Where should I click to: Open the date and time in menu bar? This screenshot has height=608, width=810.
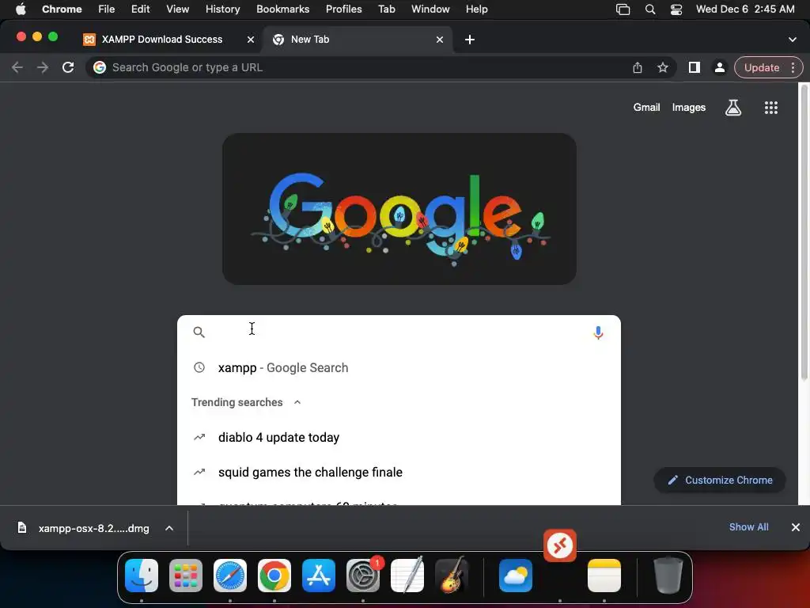pos(745,9)
